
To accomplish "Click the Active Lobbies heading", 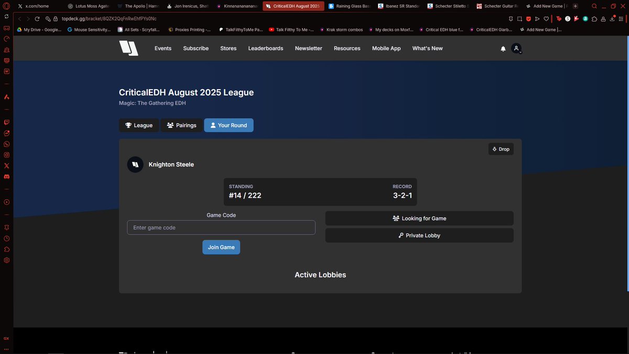I will (320, 275).
